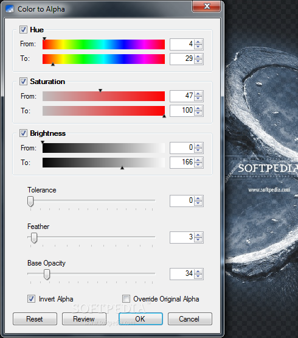Viewport: 298px width, 338px height.
Task: Uncheck the Brightness checkbox
Action: 23,133
